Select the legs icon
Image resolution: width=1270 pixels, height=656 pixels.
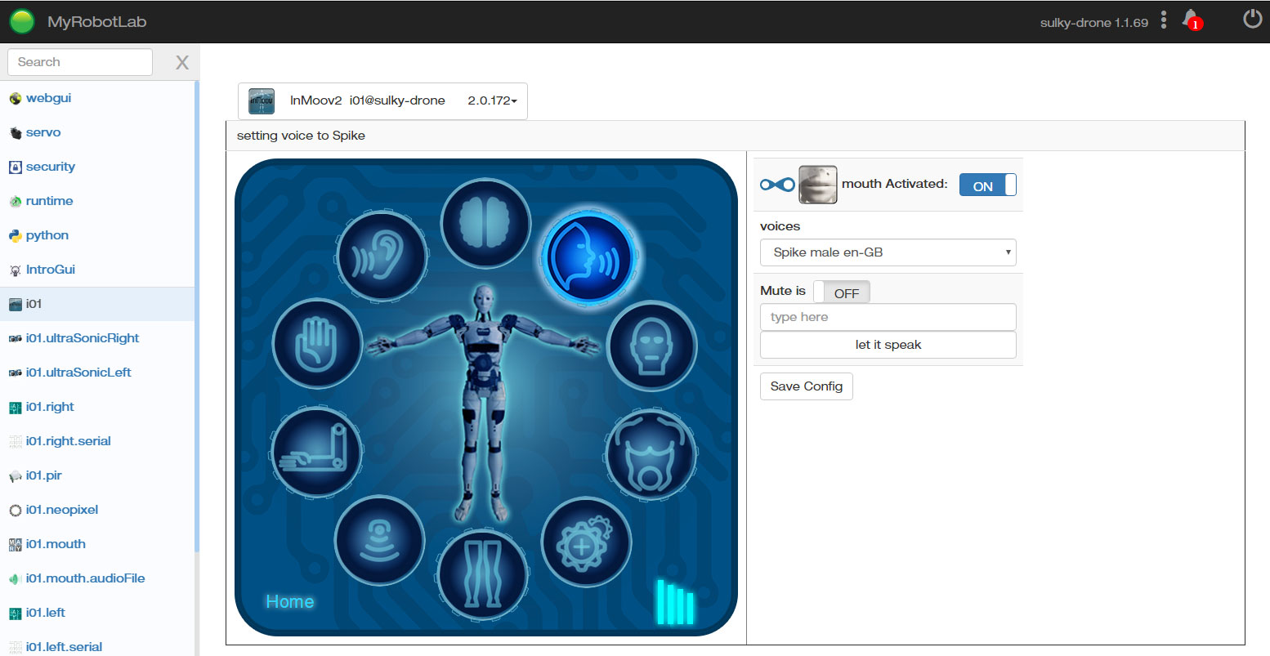click(483, 575)
